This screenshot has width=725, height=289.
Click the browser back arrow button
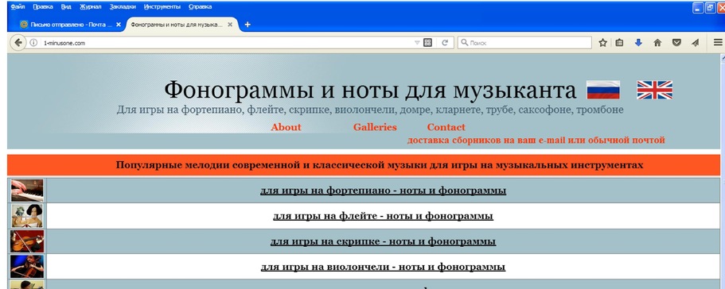click(x=18, y=43)
